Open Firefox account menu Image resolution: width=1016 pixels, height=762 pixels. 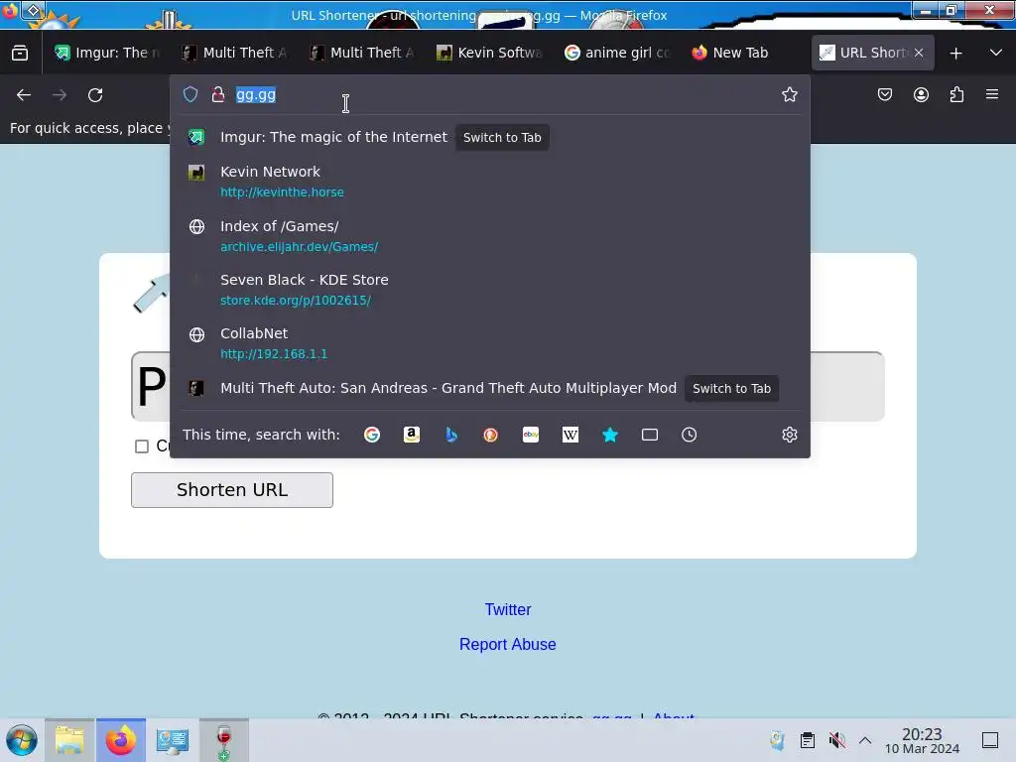point(921,94)
